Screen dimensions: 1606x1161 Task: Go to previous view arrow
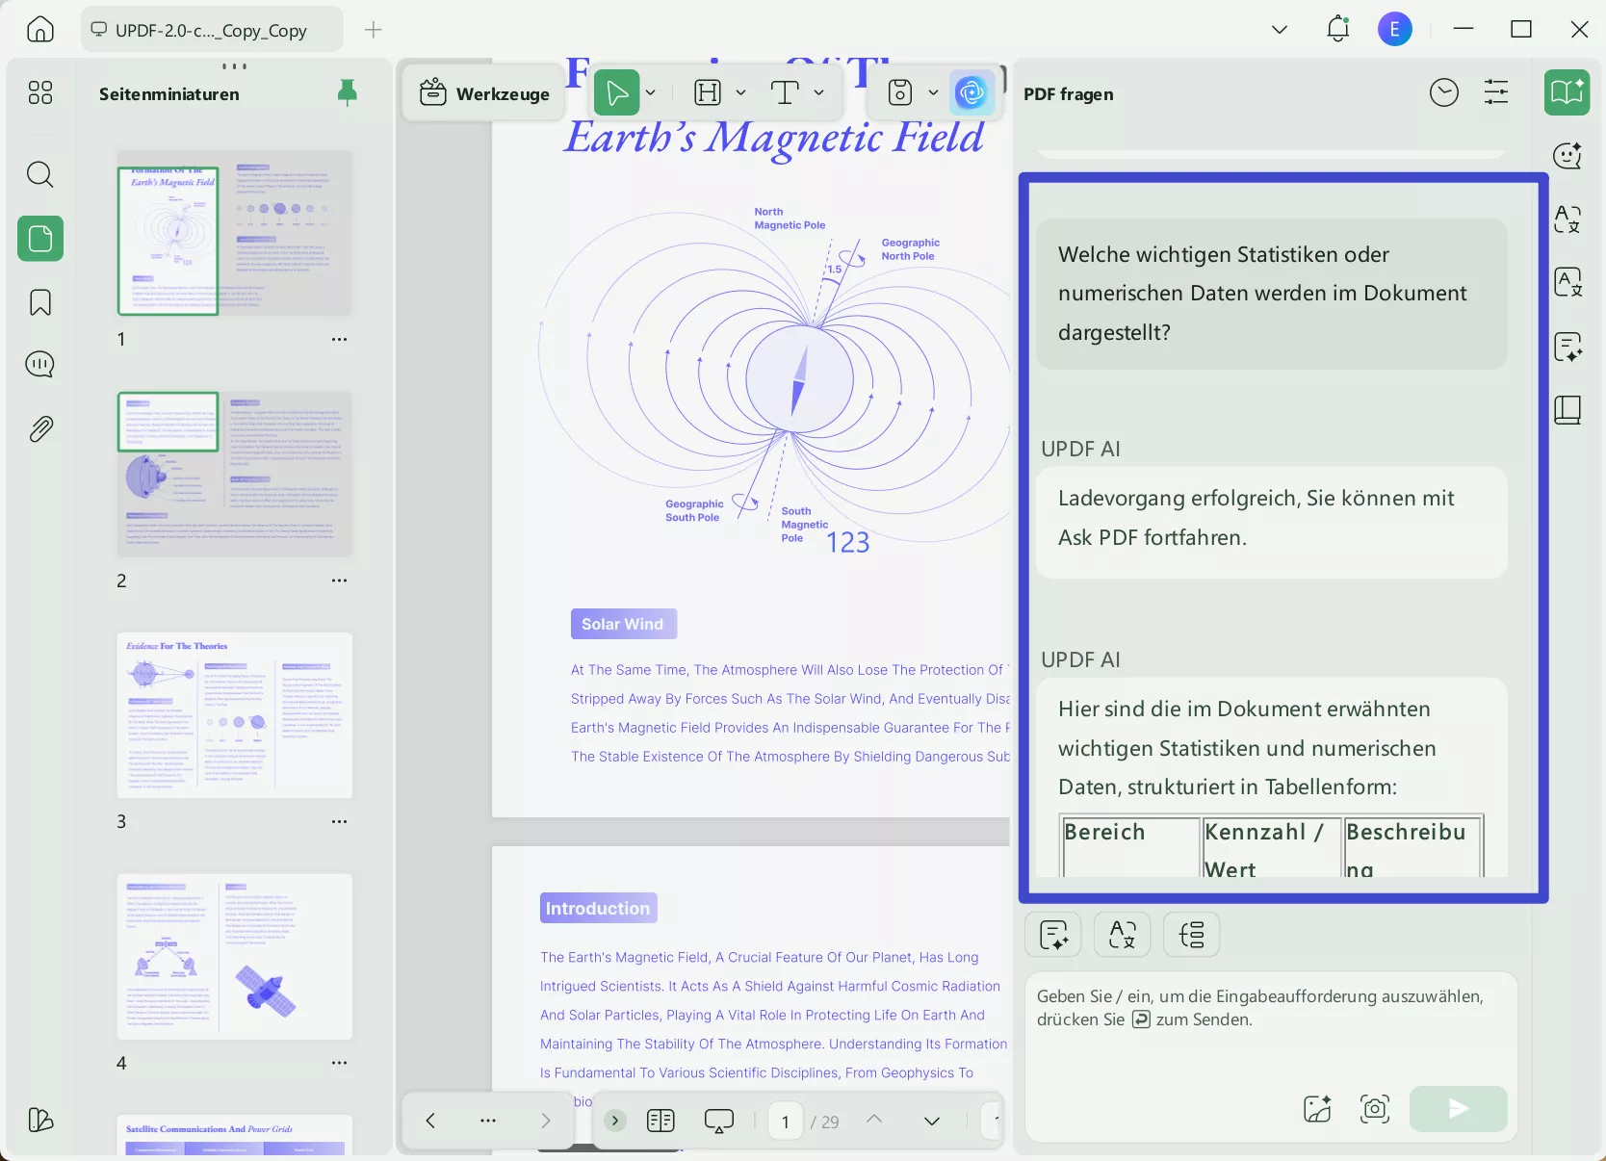(430, 1121)
